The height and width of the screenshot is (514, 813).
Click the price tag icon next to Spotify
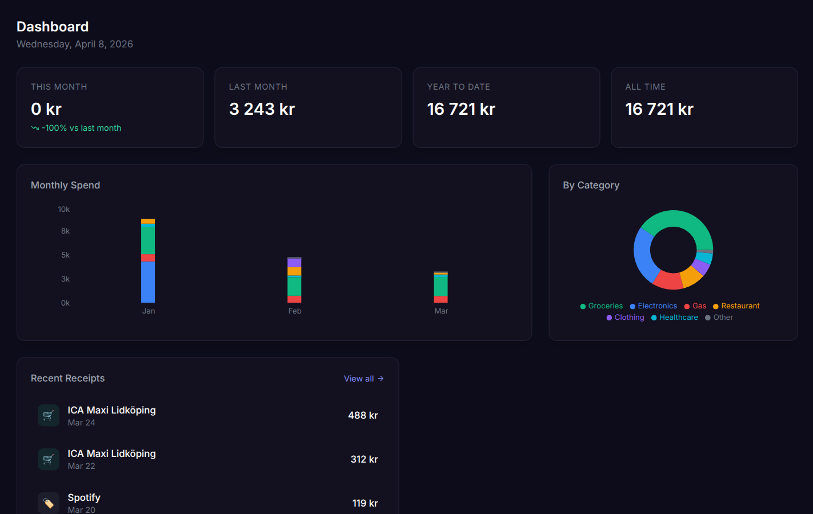(x=49, y=503)
